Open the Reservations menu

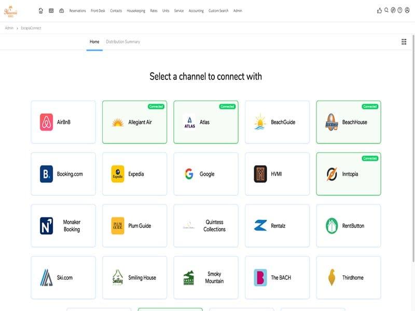tap(77, 11)
